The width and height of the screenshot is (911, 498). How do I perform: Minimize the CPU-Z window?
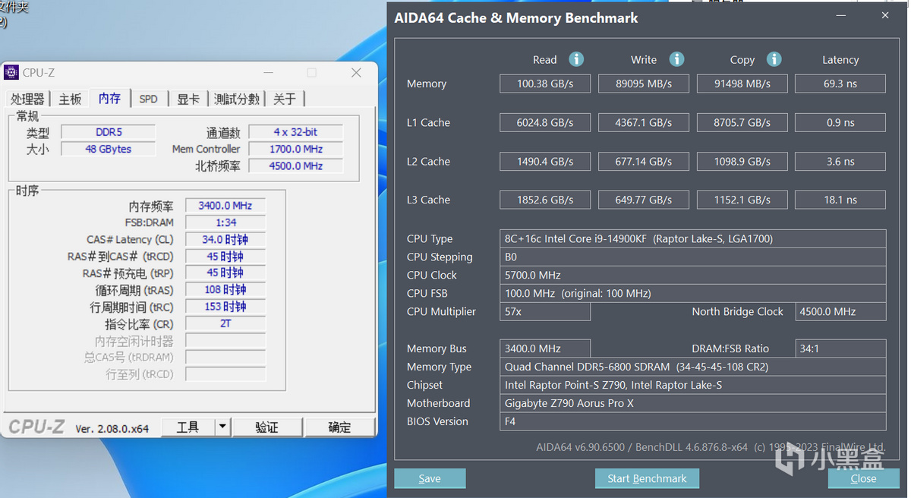pos(268,73)
